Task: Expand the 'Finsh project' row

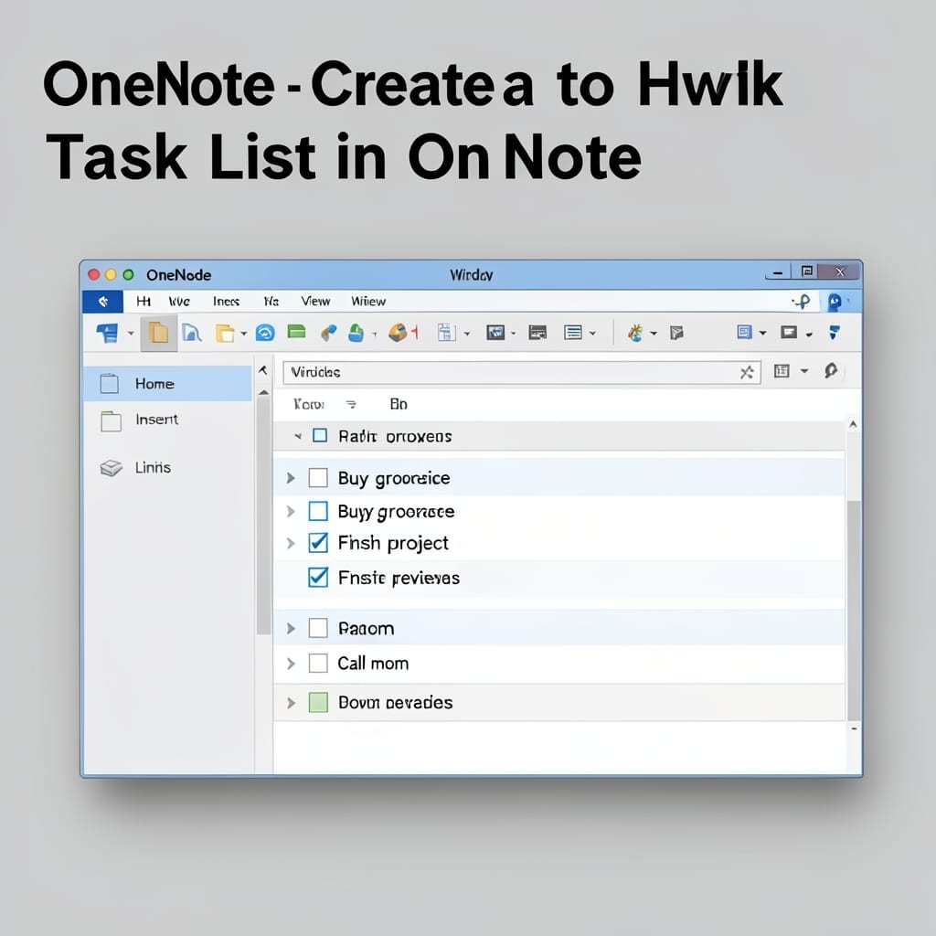Action: [291, 543]
